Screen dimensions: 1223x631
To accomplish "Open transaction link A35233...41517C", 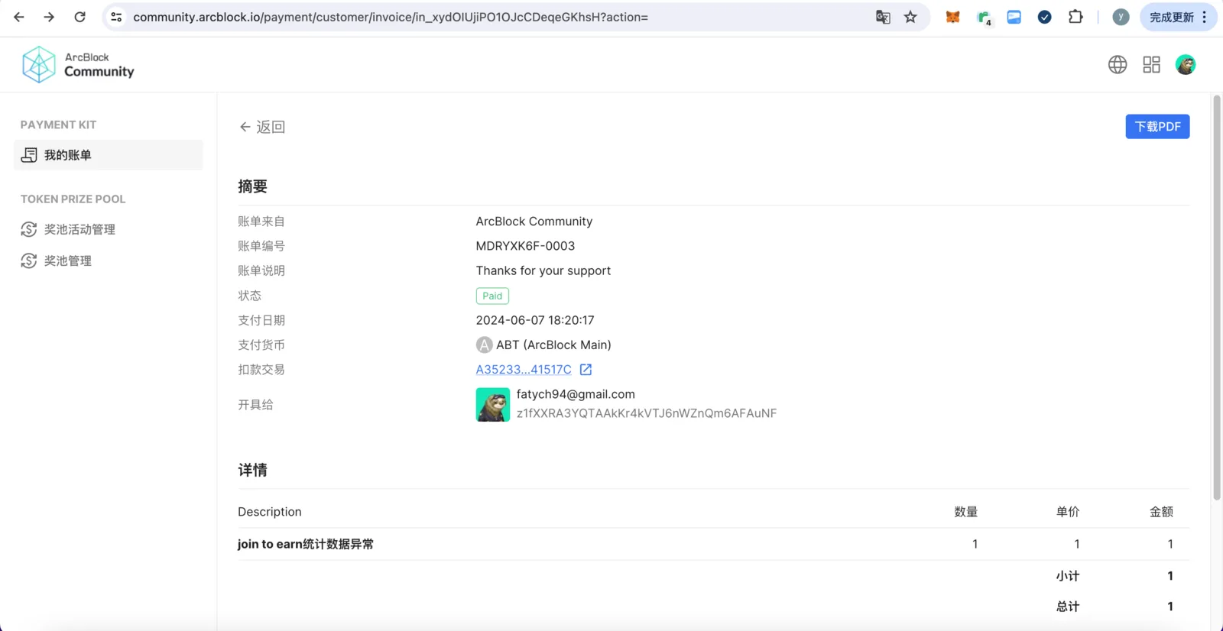I will point(524,370).
